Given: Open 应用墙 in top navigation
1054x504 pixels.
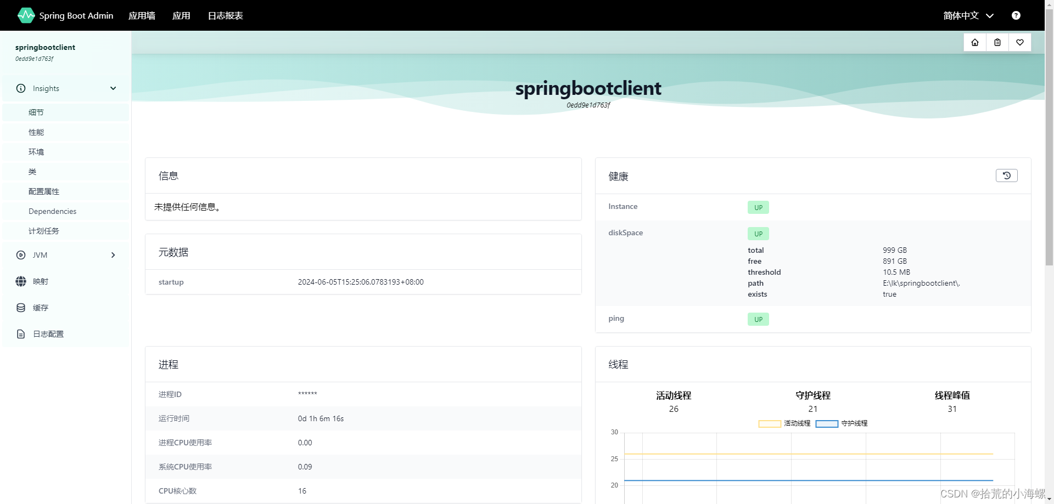Looking at the screenshot, I should (x=142, y=15).
